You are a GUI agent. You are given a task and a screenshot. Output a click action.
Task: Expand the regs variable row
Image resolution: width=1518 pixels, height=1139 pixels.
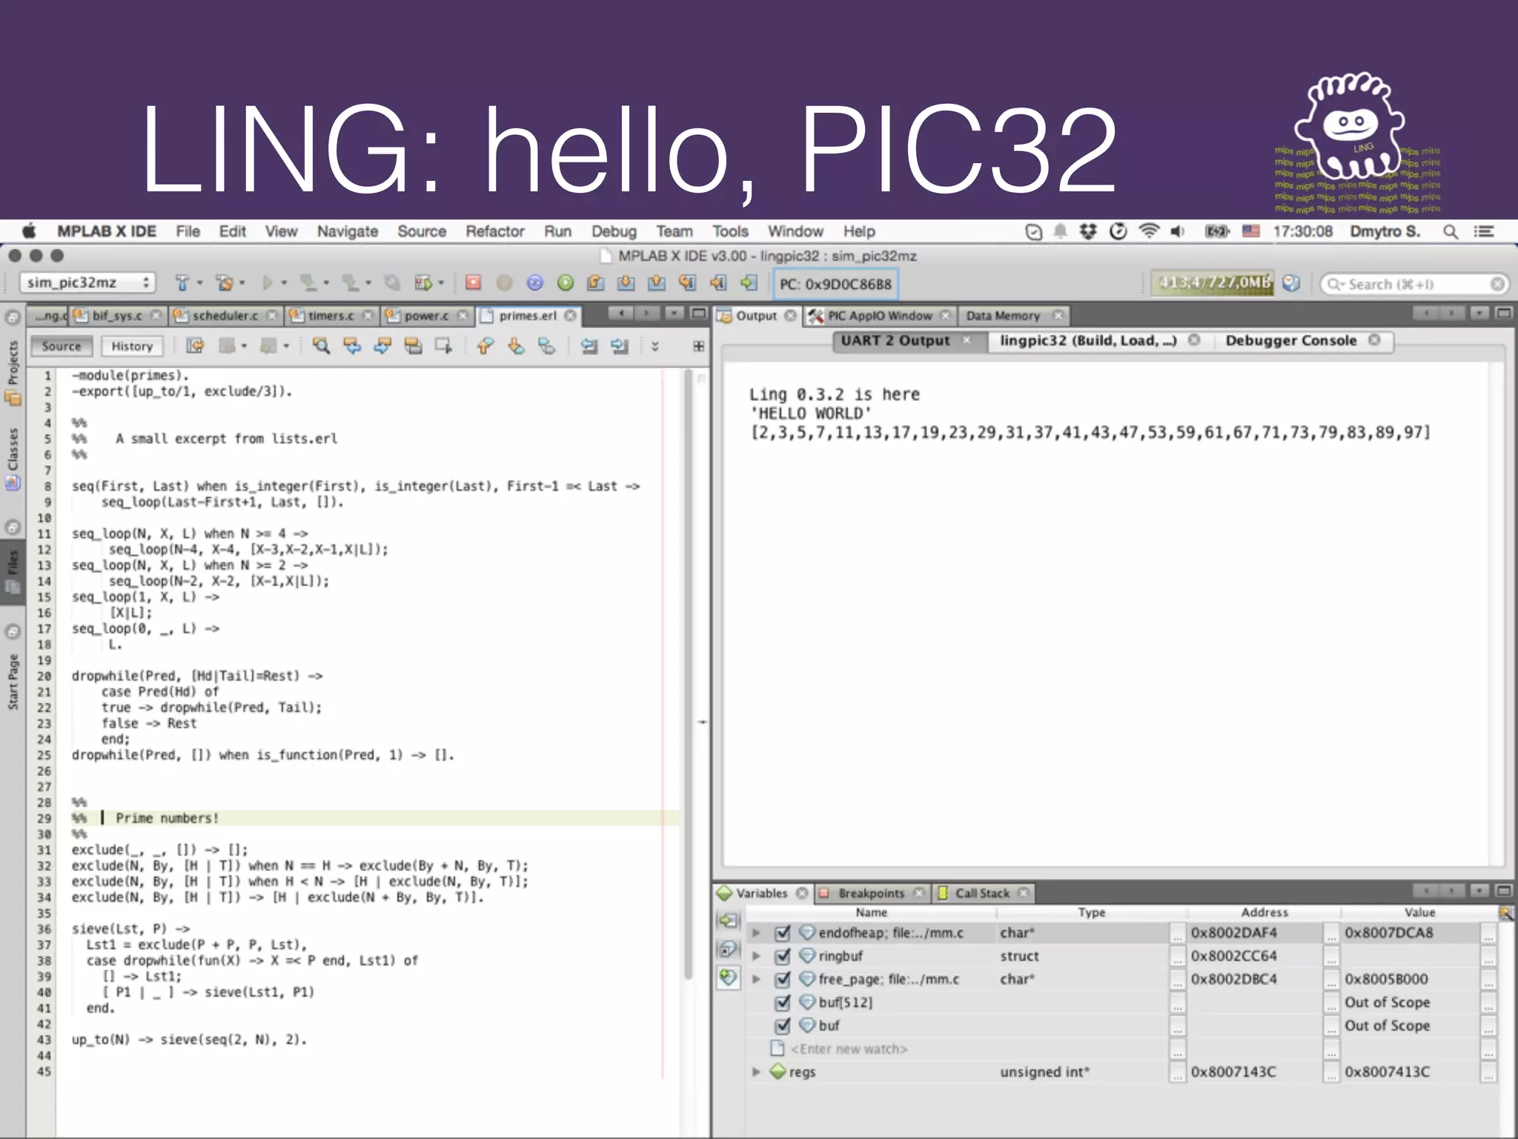[756, 1072]
